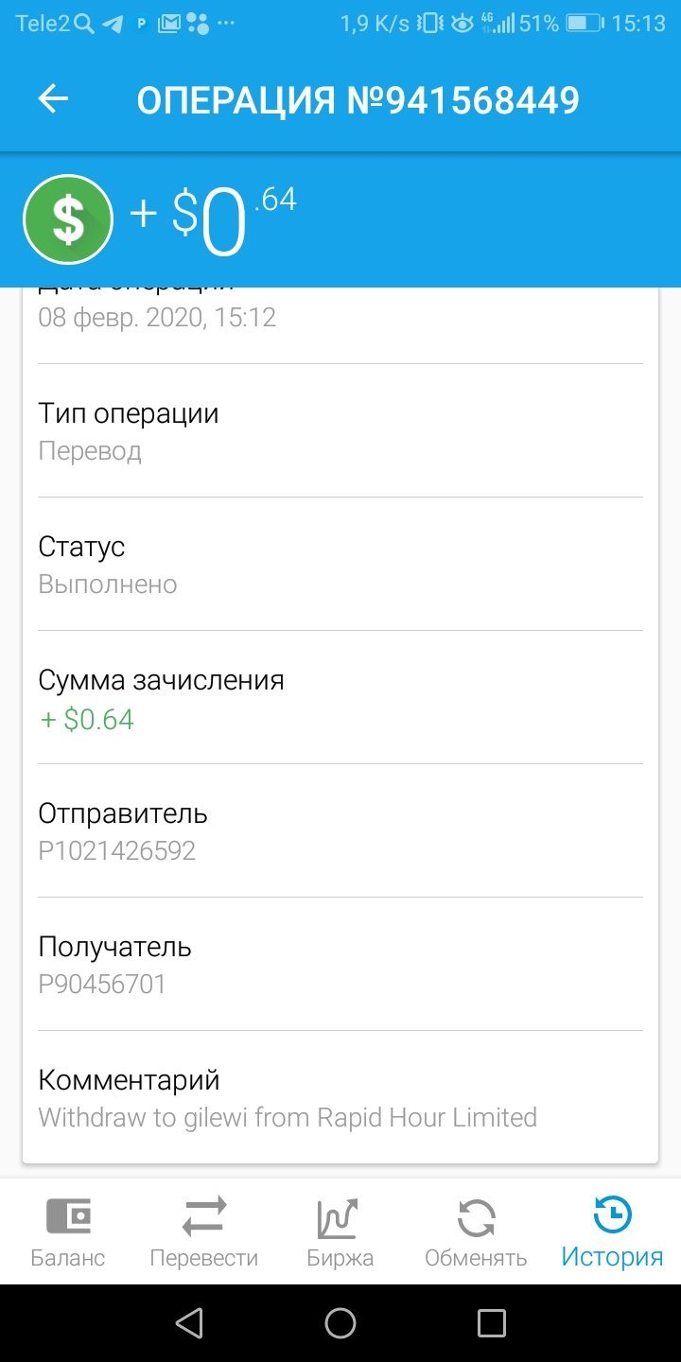Tap the Выполнено status value
681x1362 pixels.
[108, 584]
